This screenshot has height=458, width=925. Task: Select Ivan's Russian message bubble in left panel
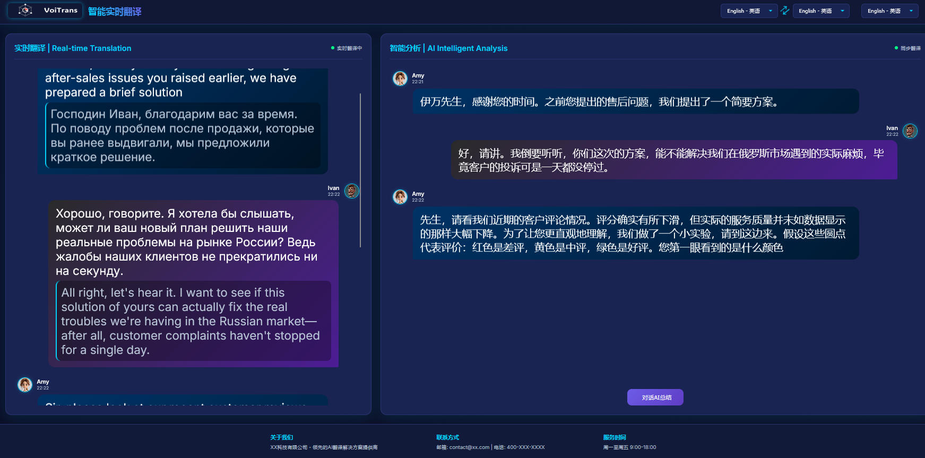pyautogui.click(x=191, y=241)
